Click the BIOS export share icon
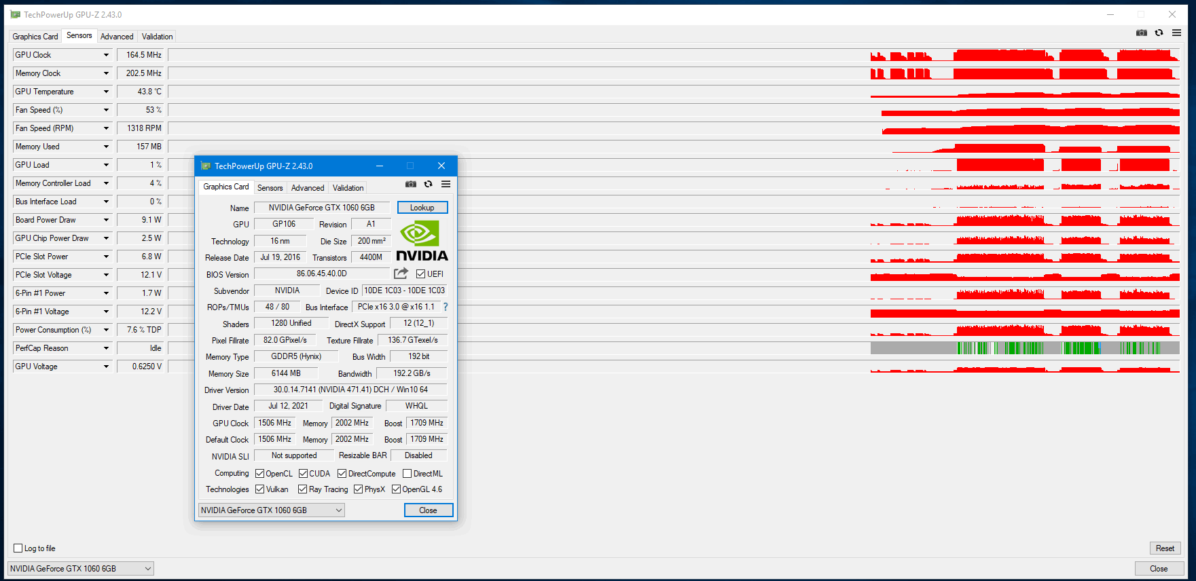 [x=401, y=273]
